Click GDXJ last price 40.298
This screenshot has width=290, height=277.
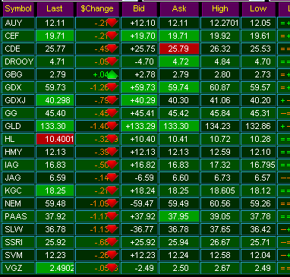click(55, 100)
